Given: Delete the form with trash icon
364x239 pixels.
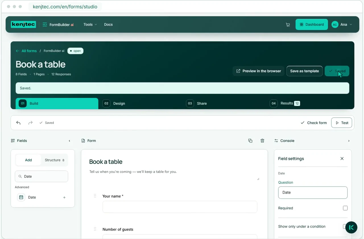Looking at the screenshot, I should pyautogui.click(x=262, y=141).
